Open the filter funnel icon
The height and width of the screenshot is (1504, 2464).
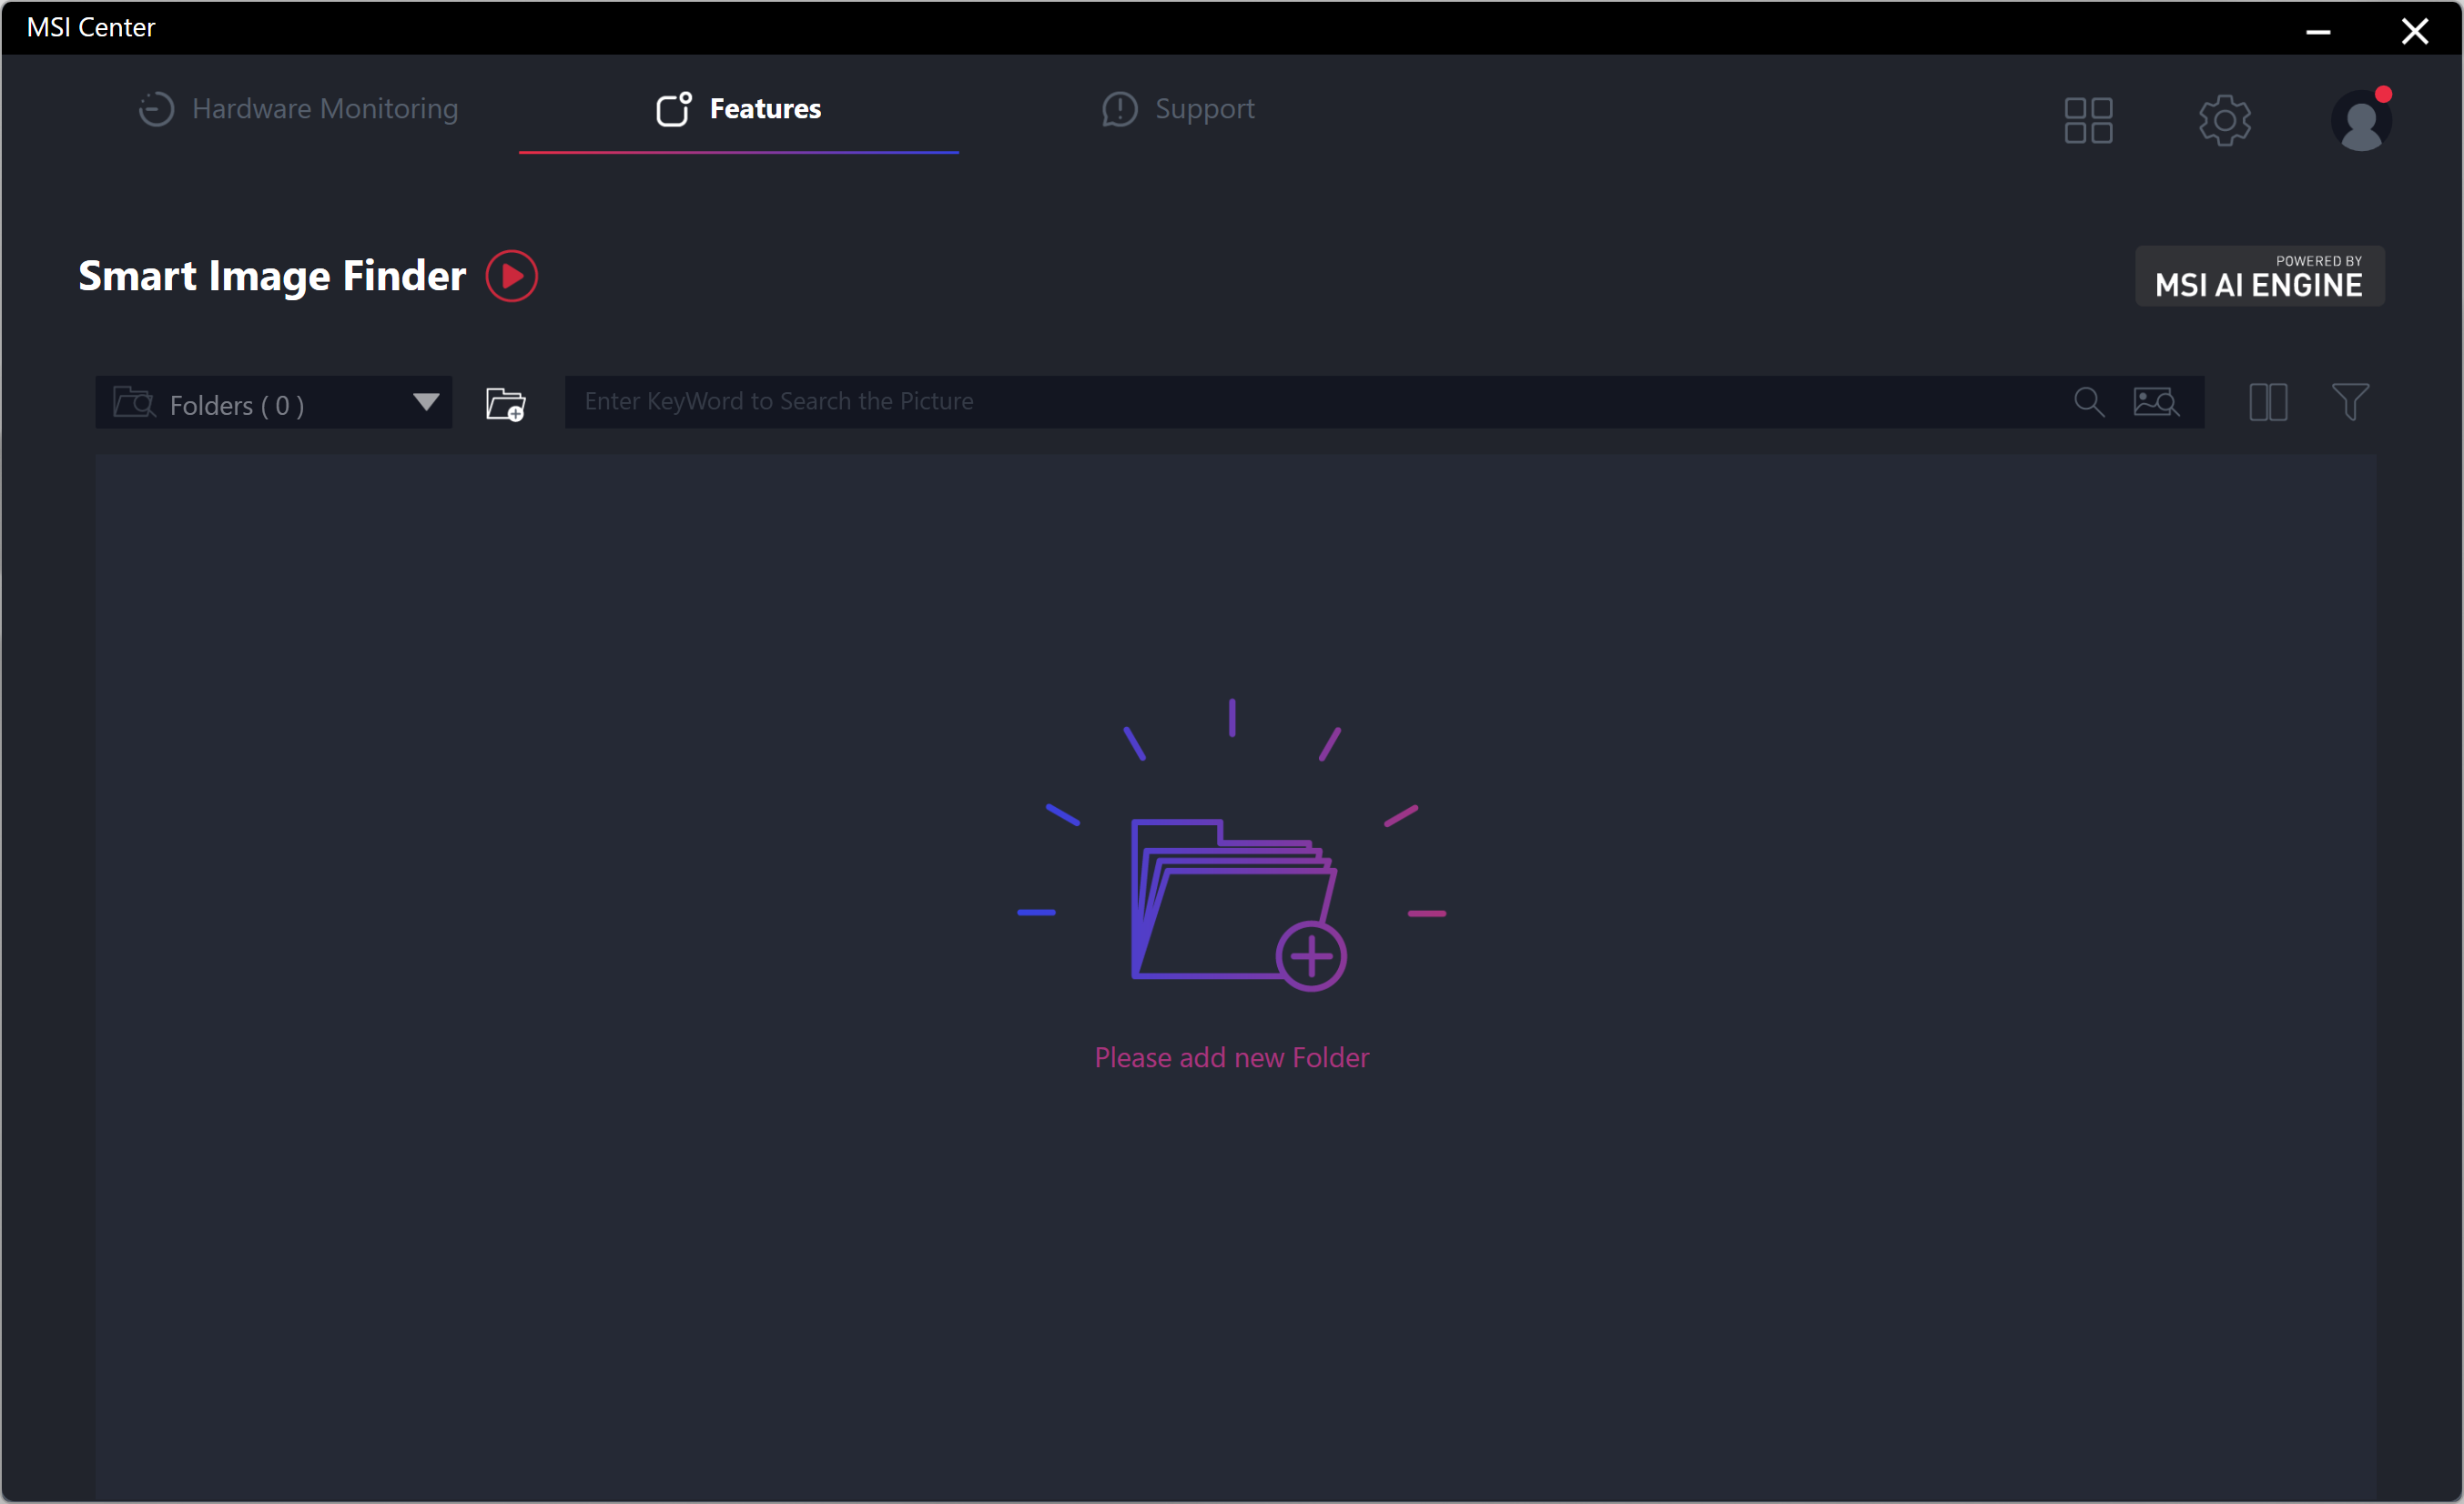[2349, 403]
